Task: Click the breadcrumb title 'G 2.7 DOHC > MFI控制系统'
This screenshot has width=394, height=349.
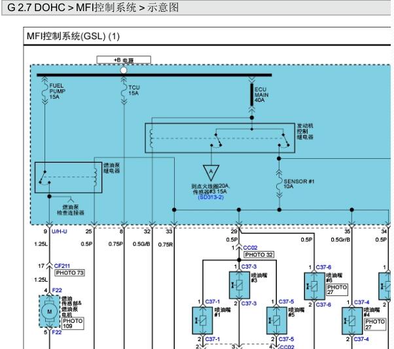Action: (x=71, y=8)
